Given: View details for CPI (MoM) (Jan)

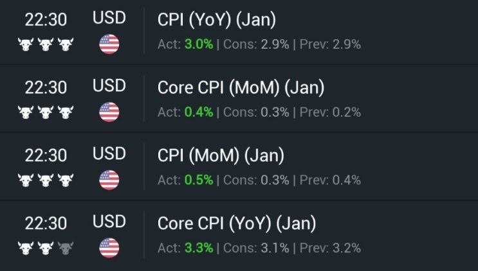Looking at the screenshot, I should pyautogui.click(x=220, y=155).
